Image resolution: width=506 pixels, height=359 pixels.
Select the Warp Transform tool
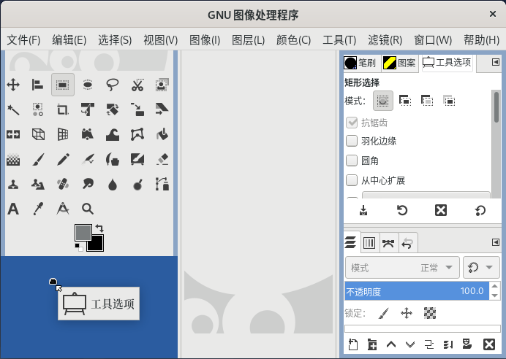coord(113,134)
